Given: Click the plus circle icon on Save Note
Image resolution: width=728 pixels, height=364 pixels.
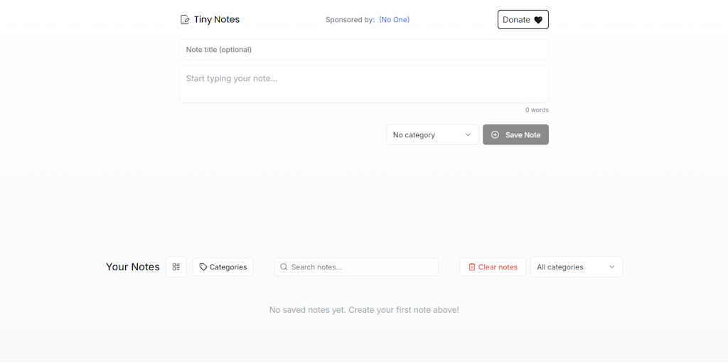Looking at the screenshot, I should pyautogui.click(x=495, y=134).
